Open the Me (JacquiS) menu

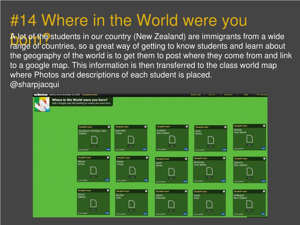pyautogui.click(x=262, y=95)
